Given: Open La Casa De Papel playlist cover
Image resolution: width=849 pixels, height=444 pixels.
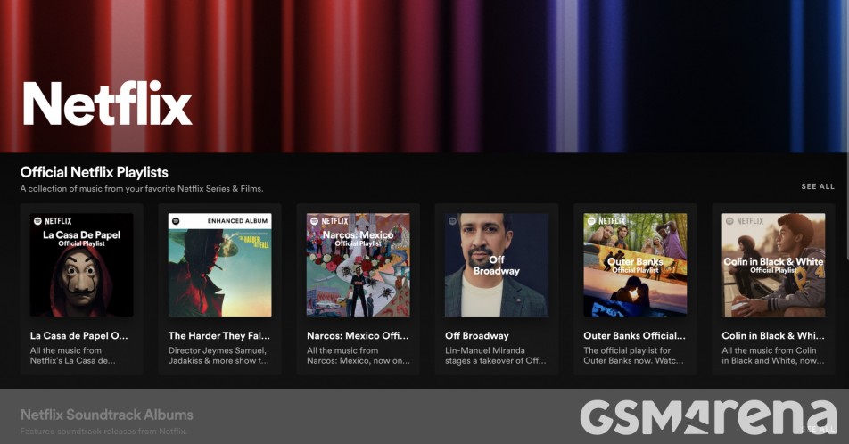Looking at the screenshot, I should pyautogui.click(x=81, y=265).
